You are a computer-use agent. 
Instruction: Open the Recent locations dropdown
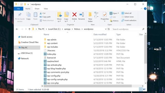click(x=26, y=29)
